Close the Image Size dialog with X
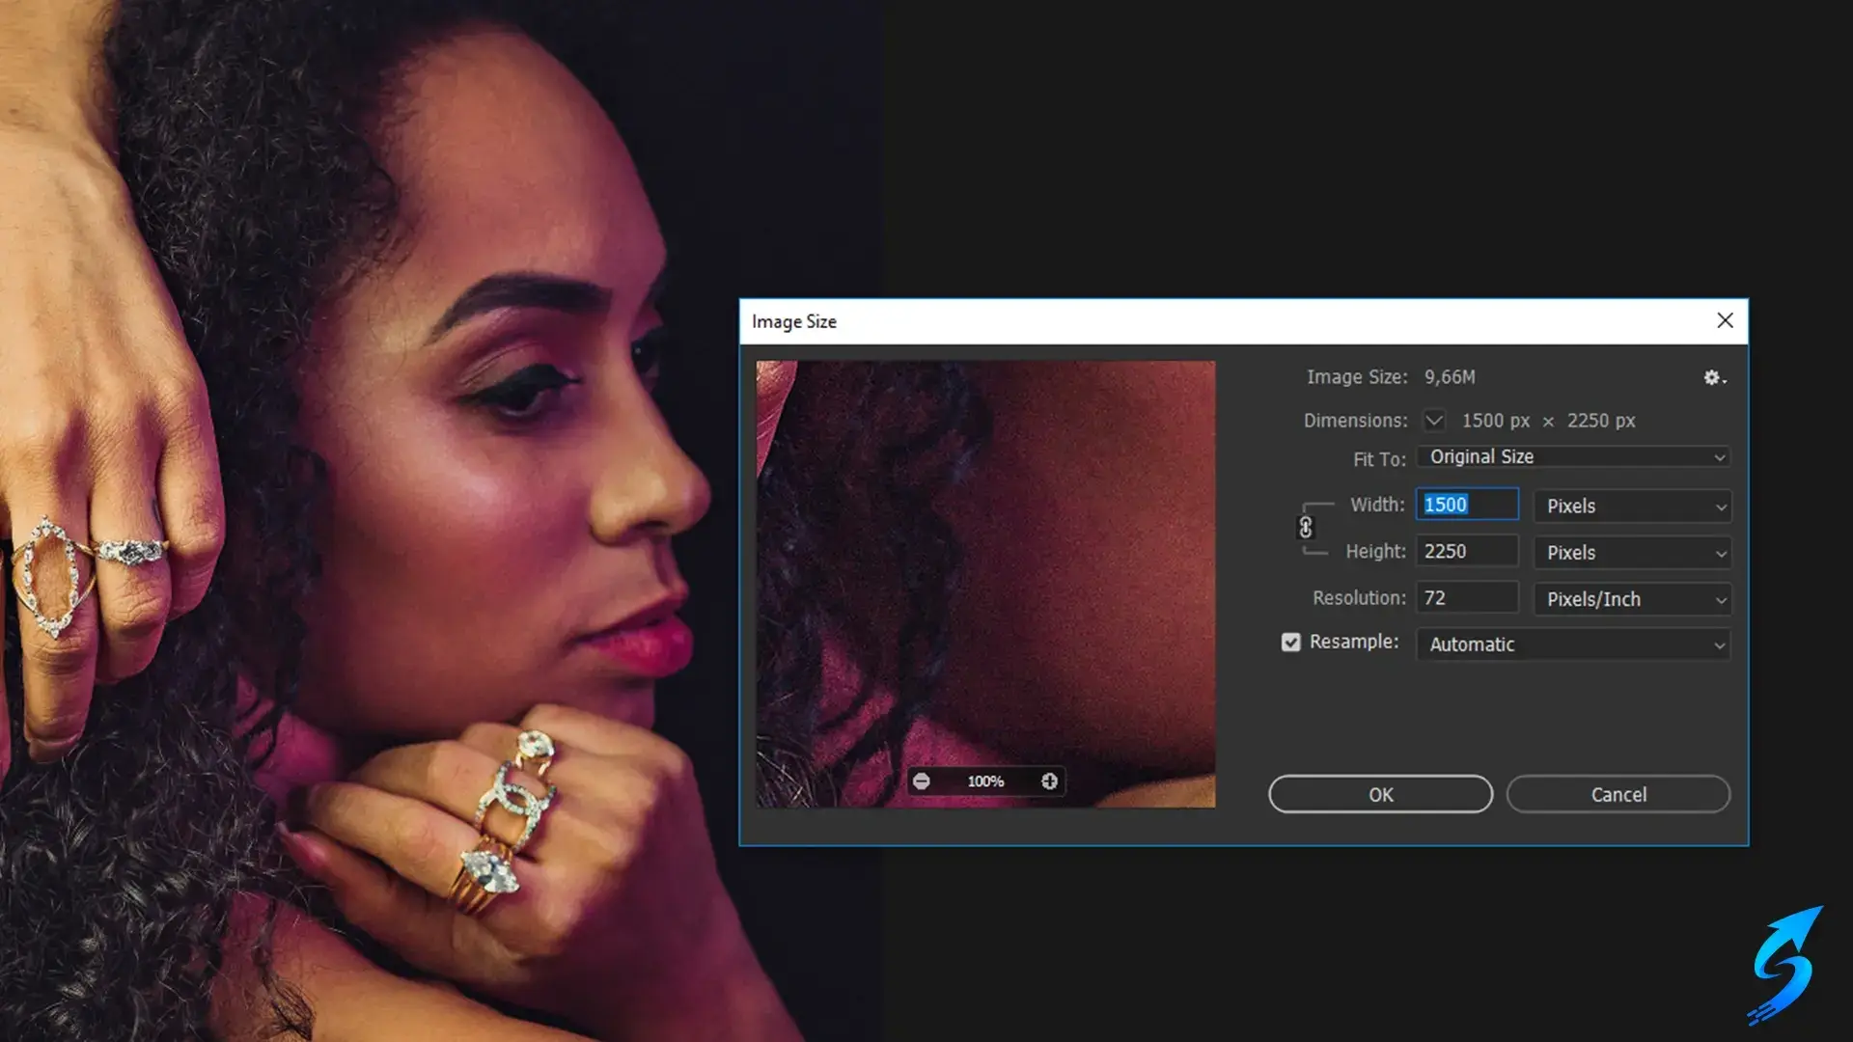Screen dimensions: 1853x1042 click(1725, 320)
